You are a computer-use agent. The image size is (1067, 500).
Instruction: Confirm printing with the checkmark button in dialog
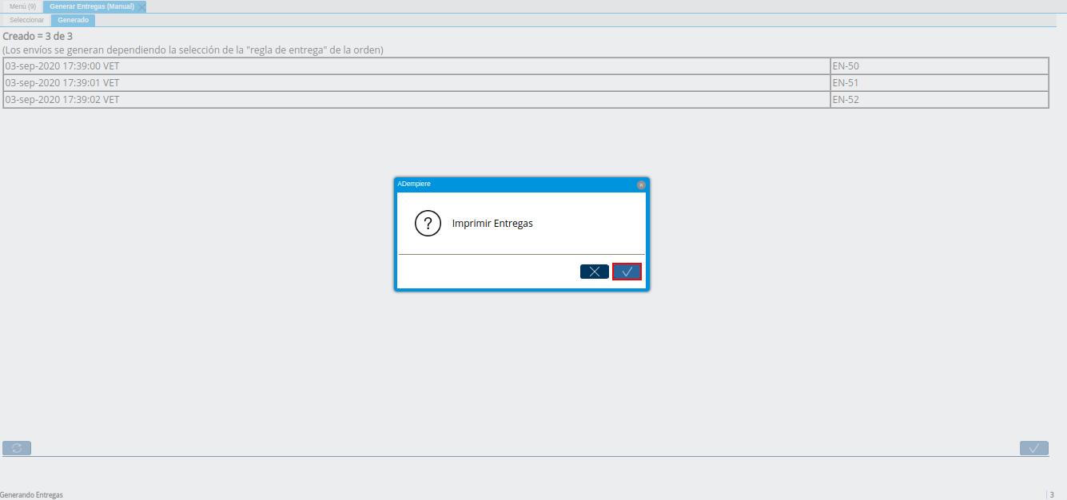[627, 272]
